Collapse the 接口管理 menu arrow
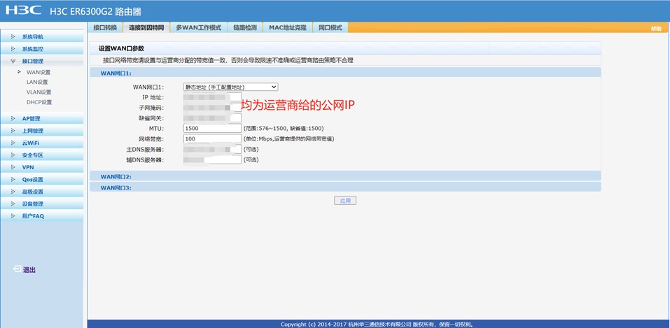The width and height of the screenshot is (670, 328). (x=13, y=61)
